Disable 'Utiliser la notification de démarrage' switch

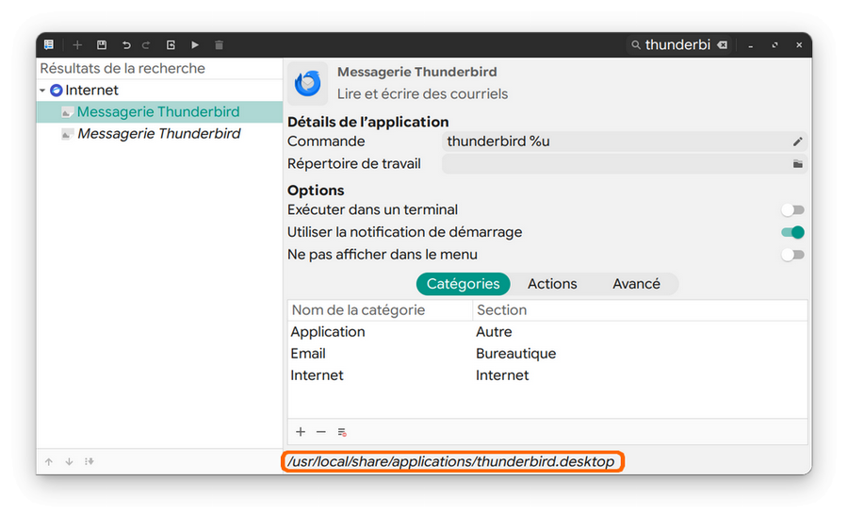792,232
